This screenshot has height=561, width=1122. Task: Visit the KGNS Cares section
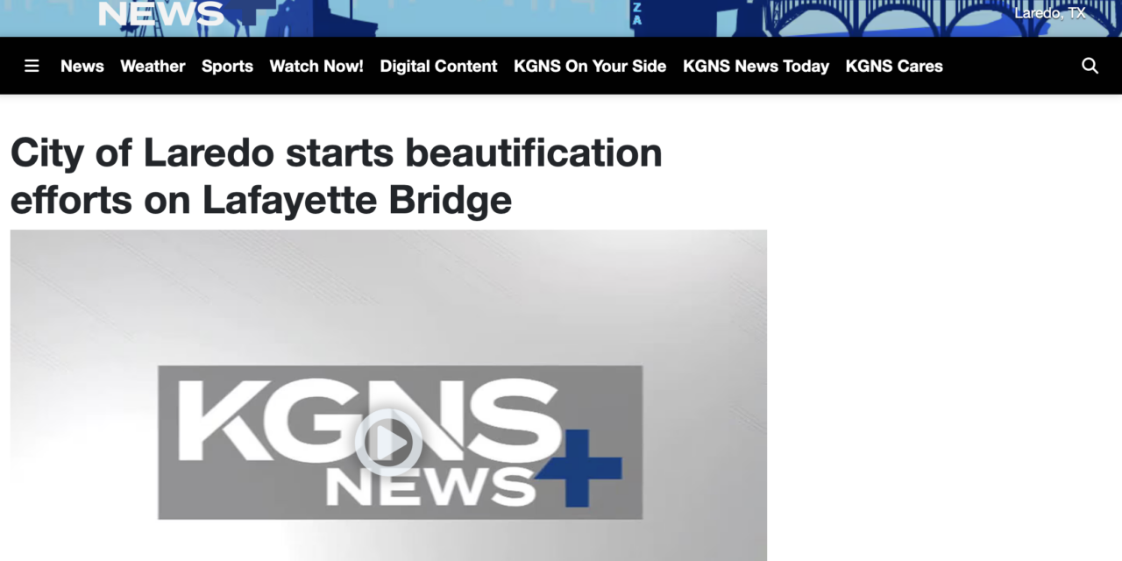pos(893,66)
